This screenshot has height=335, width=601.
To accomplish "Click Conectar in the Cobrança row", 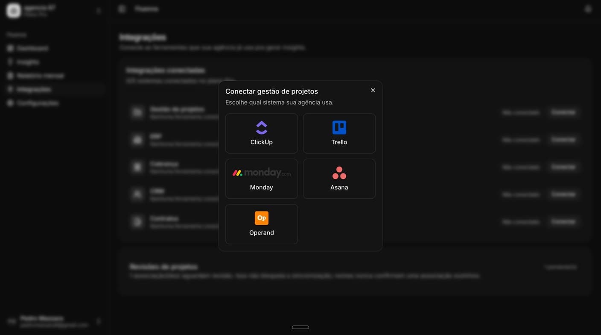I will click(563, 167).
